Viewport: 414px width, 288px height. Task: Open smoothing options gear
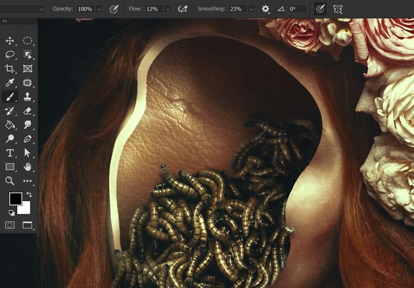[x=265, y=9]
